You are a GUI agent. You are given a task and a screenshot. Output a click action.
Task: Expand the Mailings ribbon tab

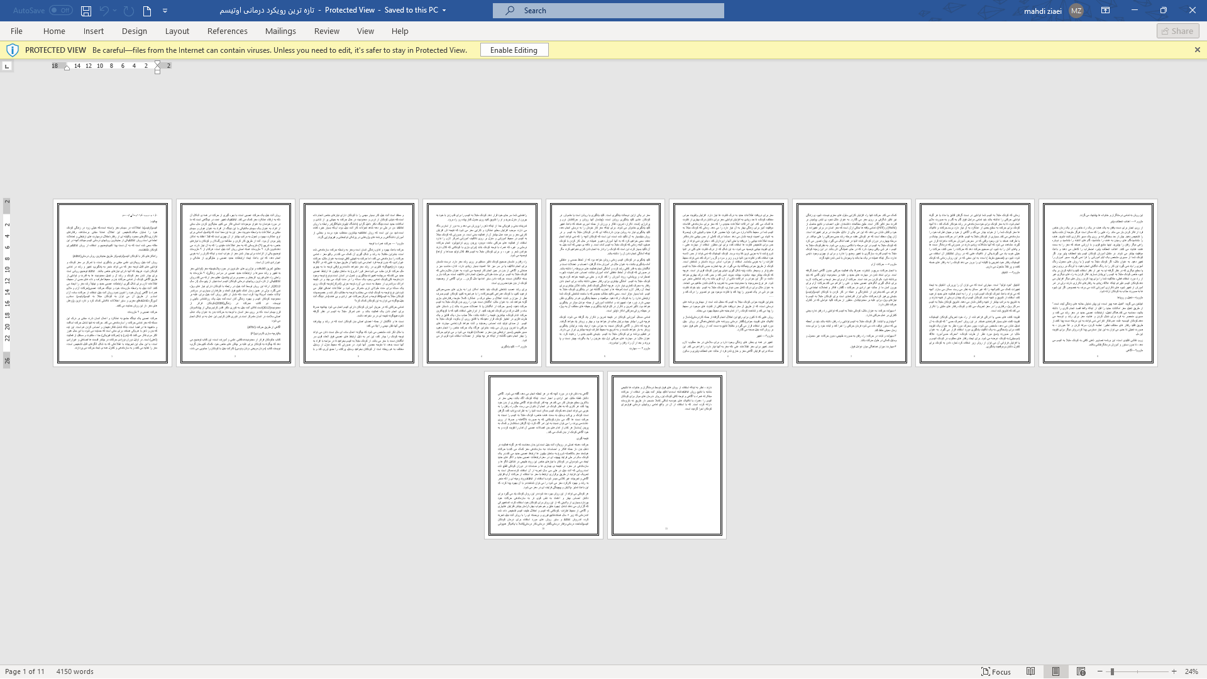click(x=280, y=31)
